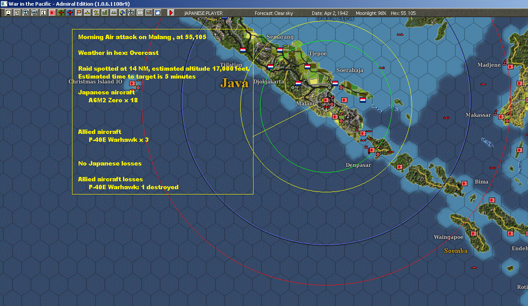Image resolution: width=528 pixels, height=306 pixels.
Task: Click 'Weather in hex: Overcast' report line
Action: [118, 53]
